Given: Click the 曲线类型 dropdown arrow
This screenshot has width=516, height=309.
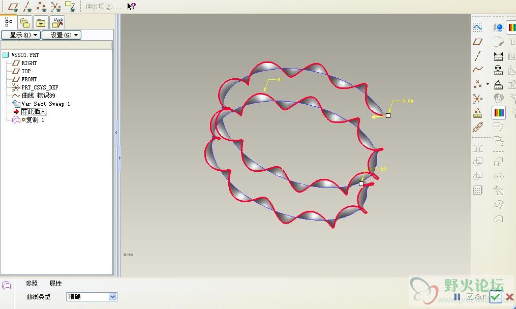Looking at the screenshot, I should click(112, 297).
